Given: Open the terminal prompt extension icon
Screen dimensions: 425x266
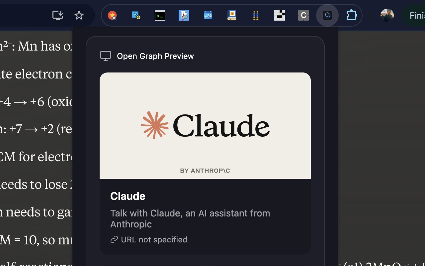Looking at the screenshot, I should [160, 15].
